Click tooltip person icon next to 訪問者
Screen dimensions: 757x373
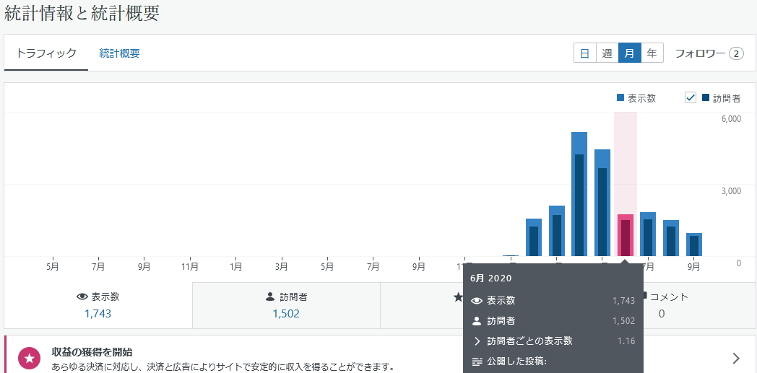477,321
